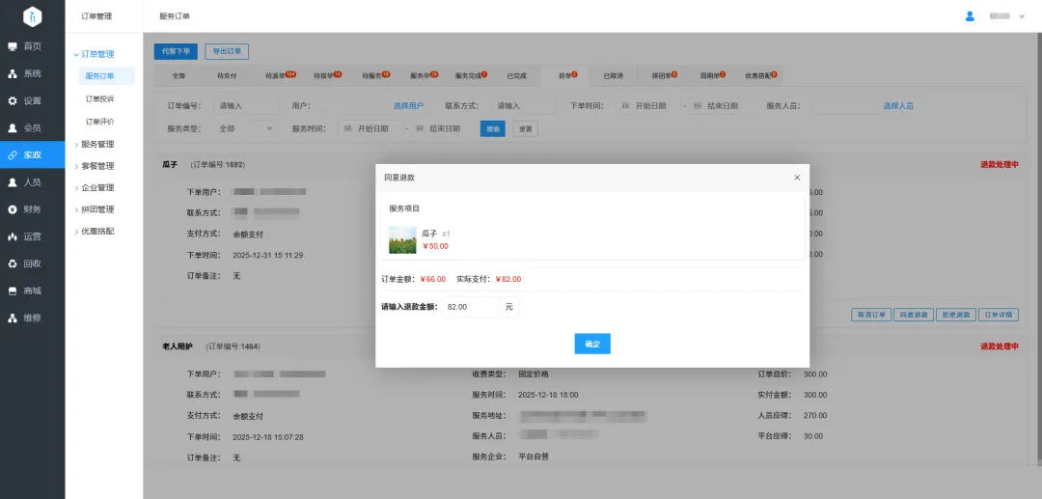Select 订单投诉 in the submenu
This screenshot has height=499, width=1042.
99,98
